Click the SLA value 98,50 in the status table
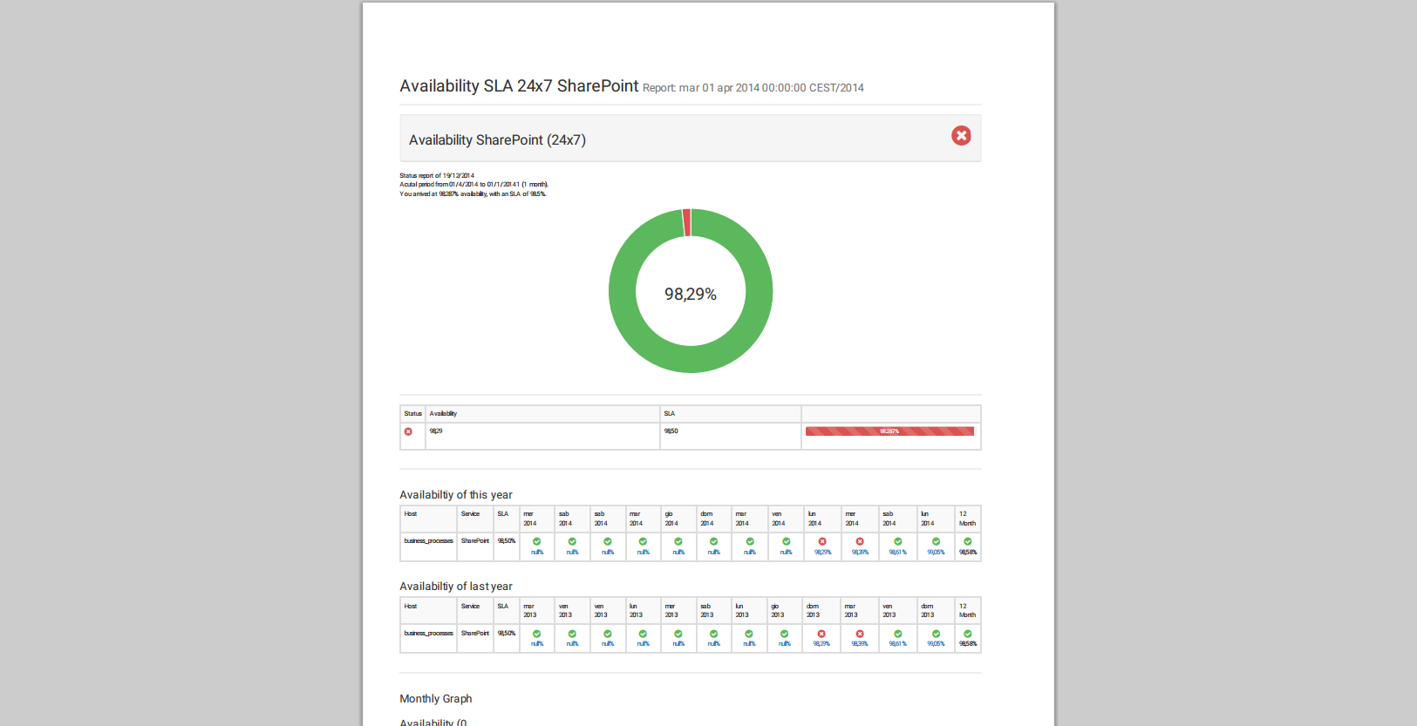 coord(671,431)
